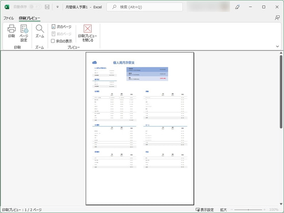This screenshot has width=284, height=213.
Task: Click the Print (印刷) printer icon
Action: click(12, 28)
